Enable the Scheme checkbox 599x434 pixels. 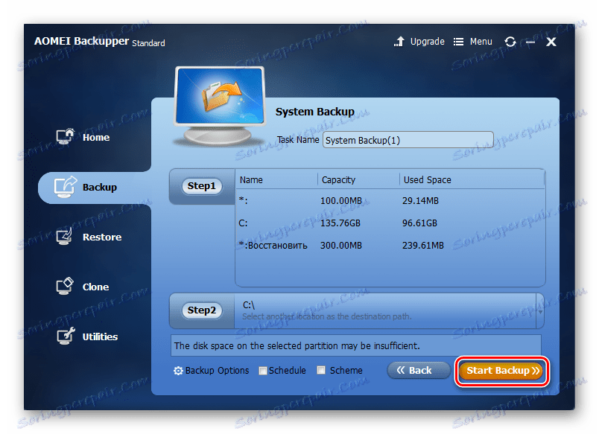click(321, 370)
